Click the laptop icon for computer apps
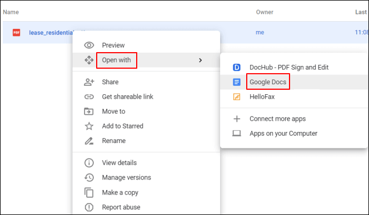This screenshot has height=215, width=369. (237, 134)
